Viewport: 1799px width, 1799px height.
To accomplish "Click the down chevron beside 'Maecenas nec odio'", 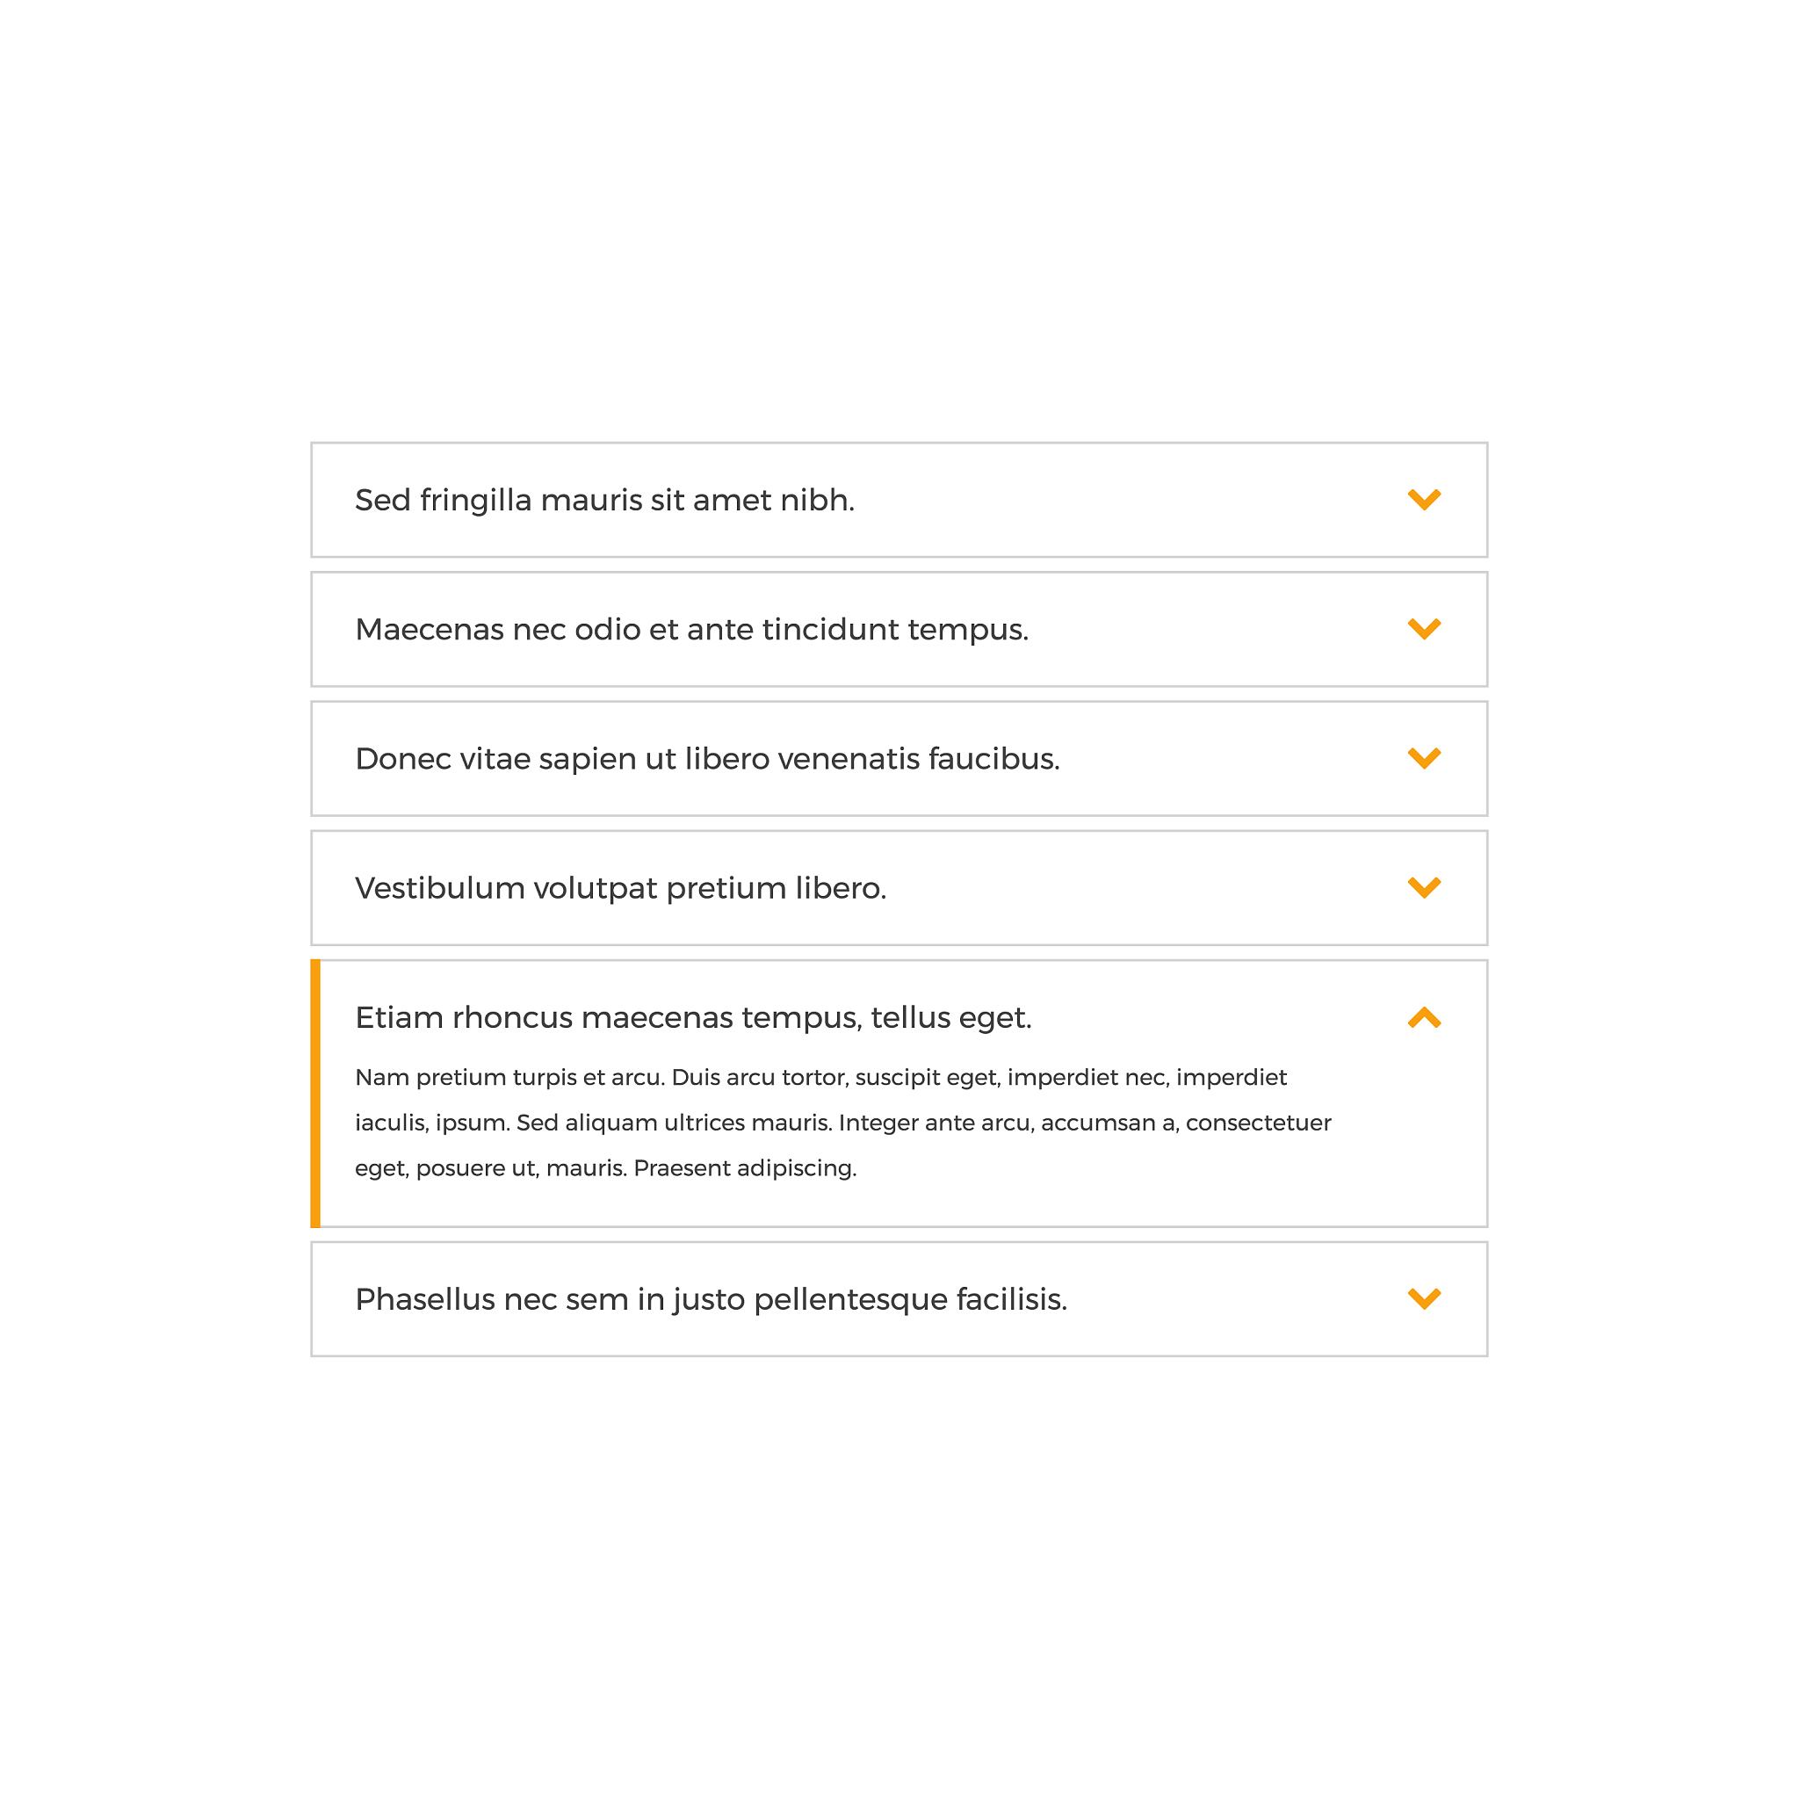I will (1424, 630).
